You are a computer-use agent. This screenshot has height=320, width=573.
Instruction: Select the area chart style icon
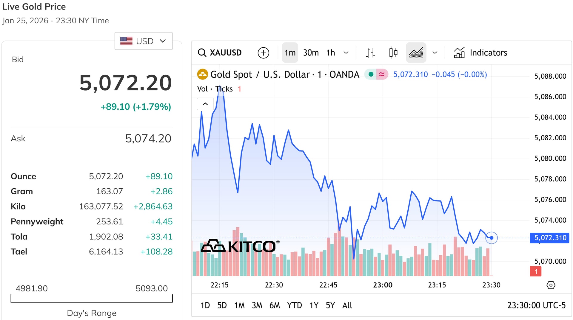[x=416, y=53]
